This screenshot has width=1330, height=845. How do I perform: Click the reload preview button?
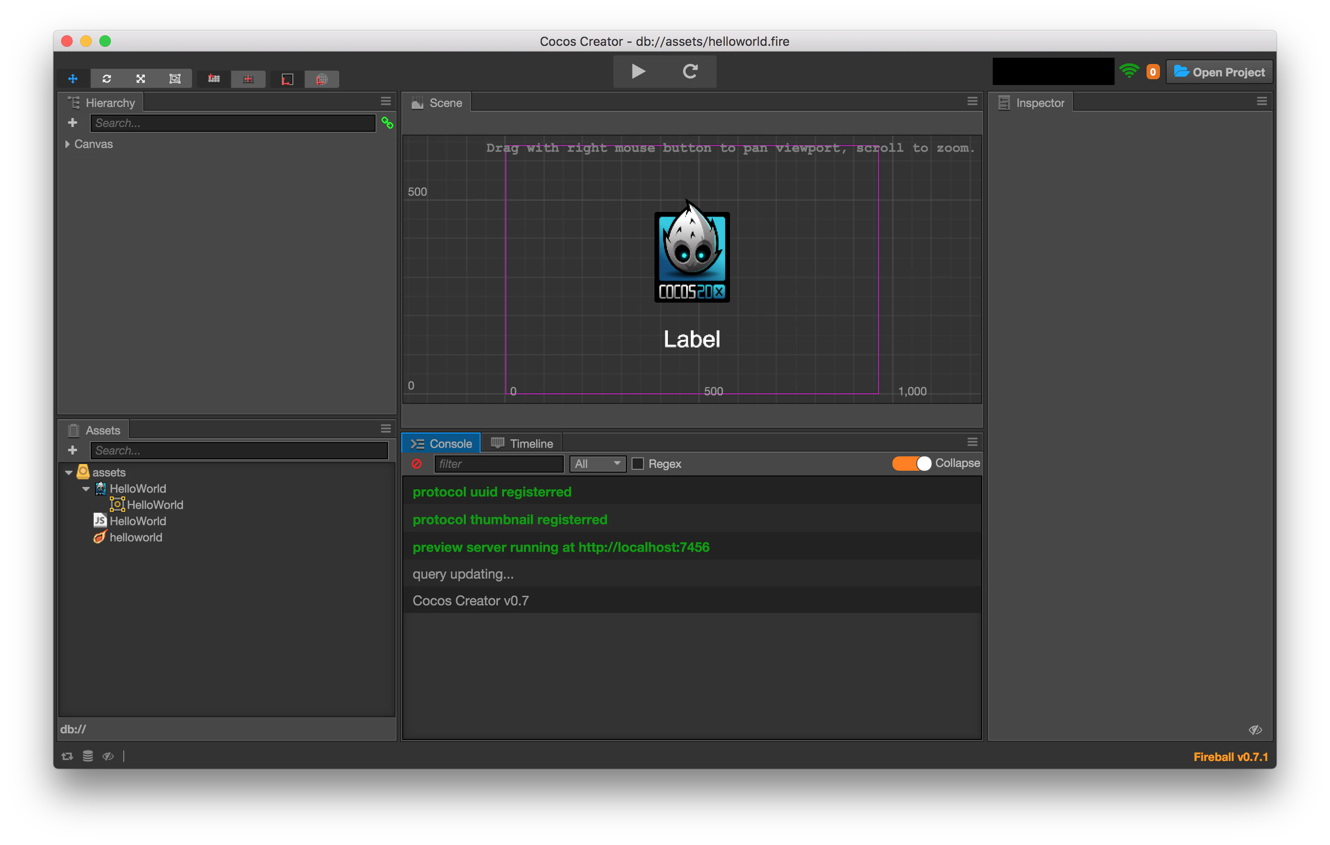click(690, 71)
